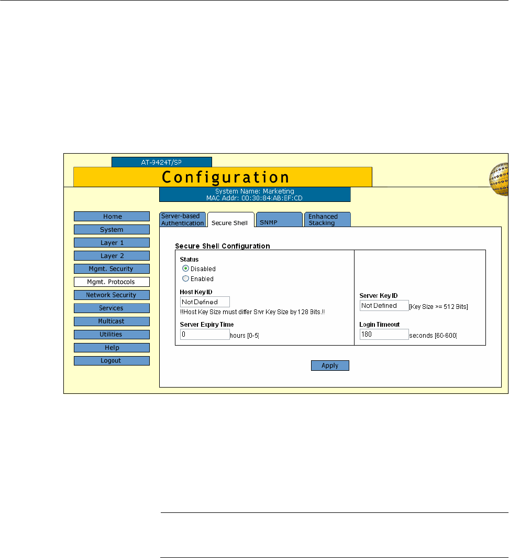Click Logout in sidebar
Screen dimensions: 509x558
(112, 361)
